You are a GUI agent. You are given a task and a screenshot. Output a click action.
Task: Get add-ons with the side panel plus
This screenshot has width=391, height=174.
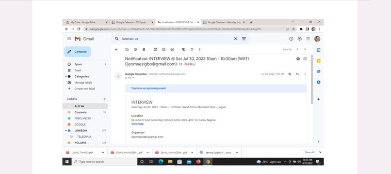click(x=318, y=99)
